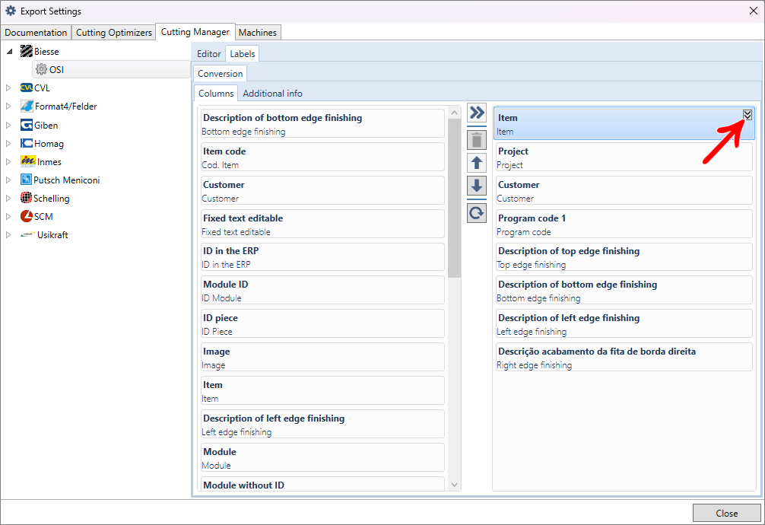Click the circular restore defaults icon
765x525 pixels.
point(477,213)
